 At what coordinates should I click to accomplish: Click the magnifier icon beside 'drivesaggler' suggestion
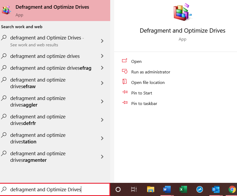4,98
